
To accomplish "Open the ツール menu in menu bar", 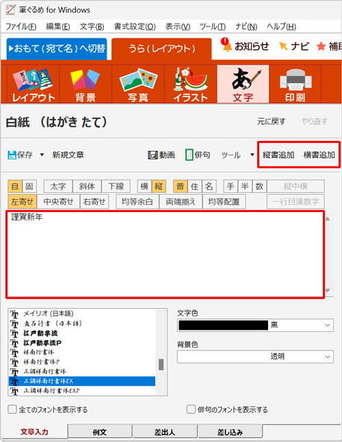I will (x=213, y=27).
